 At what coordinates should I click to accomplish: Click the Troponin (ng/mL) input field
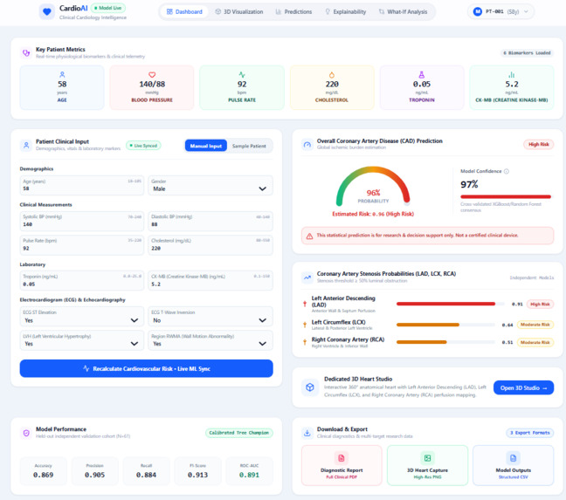[x=82, y=280]
